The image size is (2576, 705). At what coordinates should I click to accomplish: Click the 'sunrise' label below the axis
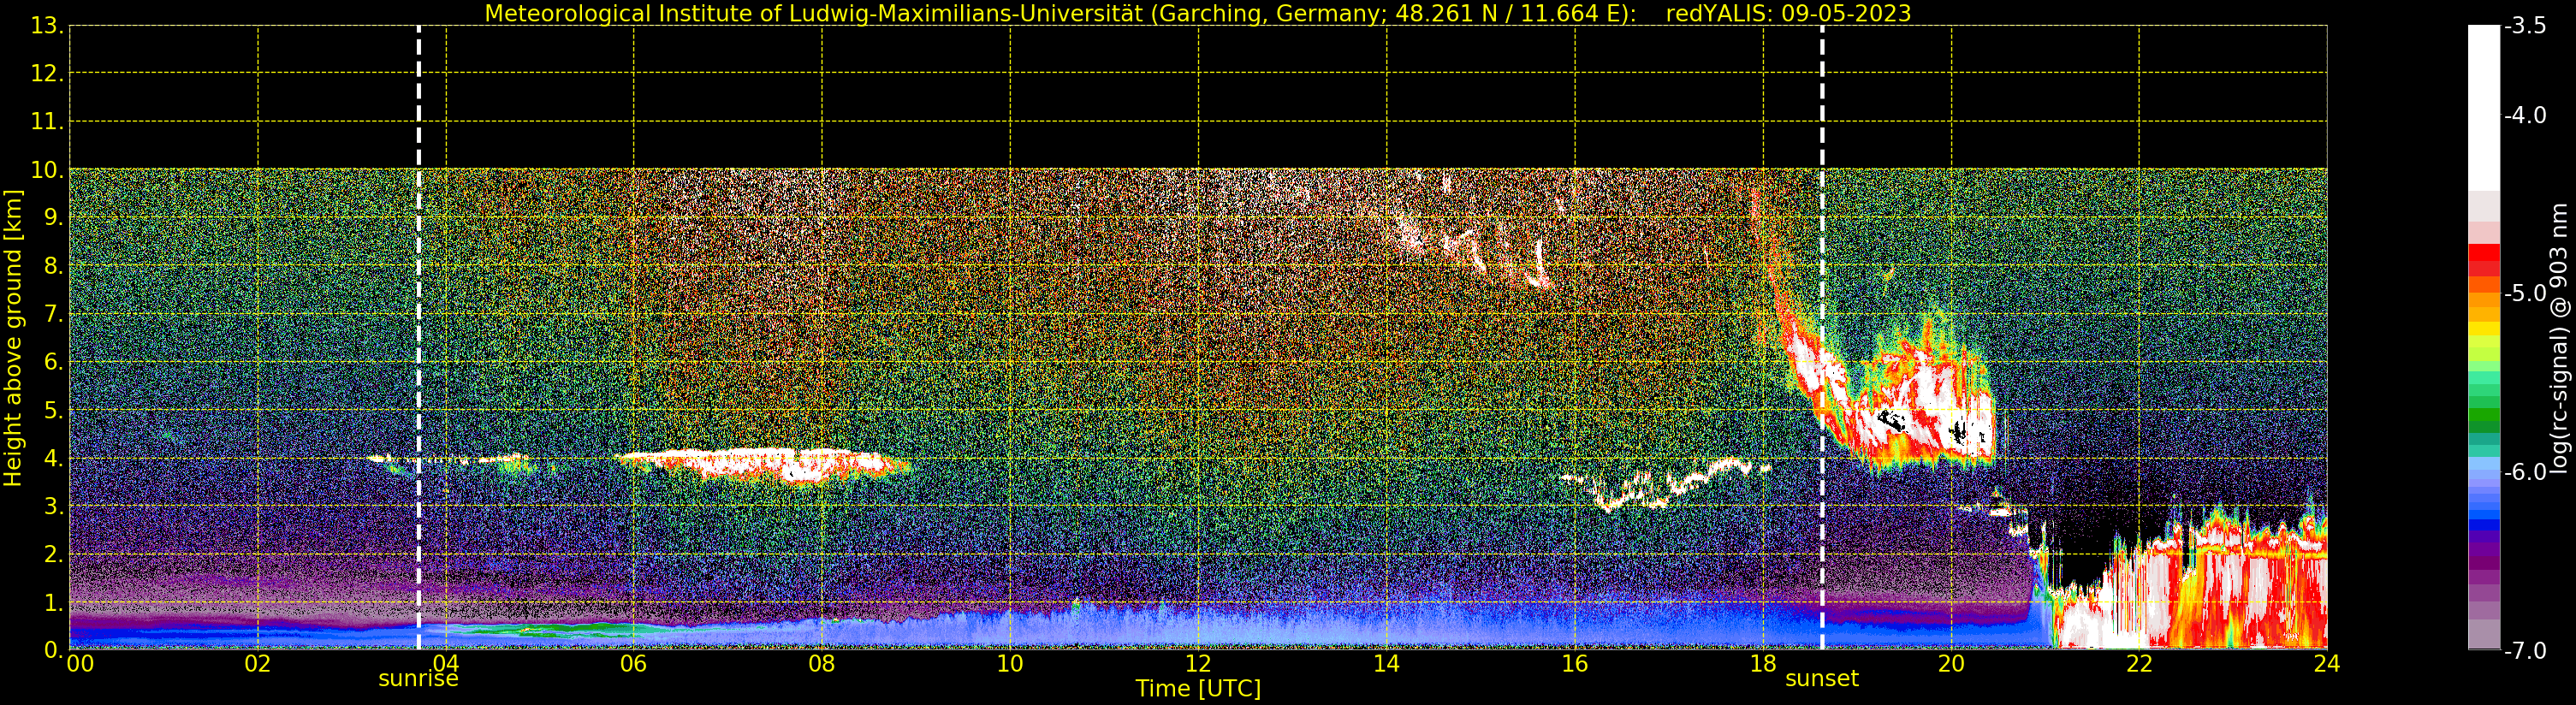[418, 679]
